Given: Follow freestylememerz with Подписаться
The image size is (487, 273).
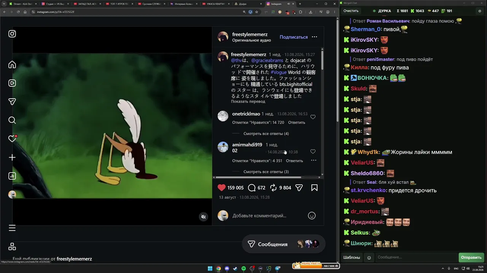Looking at the screenshot, I should click(x=294, y=37).
